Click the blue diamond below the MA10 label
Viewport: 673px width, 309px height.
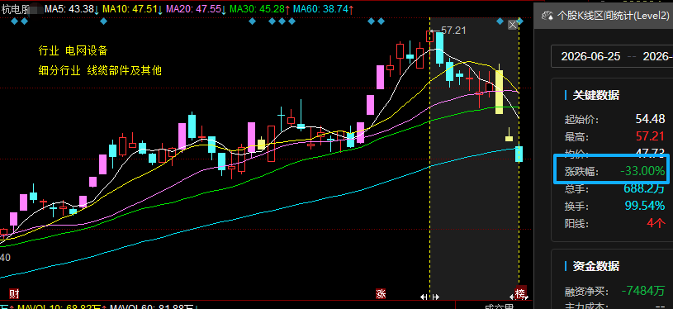[103, 21]
